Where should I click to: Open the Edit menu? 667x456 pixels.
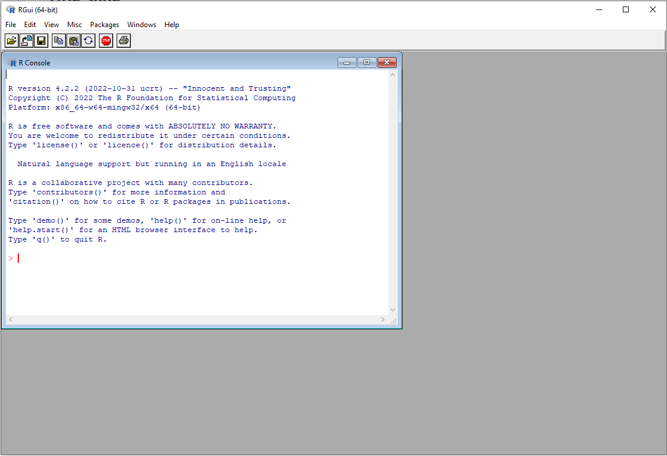pos(30,25)
